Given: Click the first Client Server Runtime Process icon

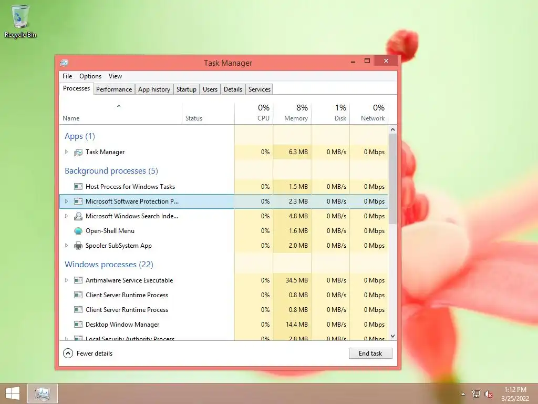Looking at the screenshot, I should pos(78,295).
